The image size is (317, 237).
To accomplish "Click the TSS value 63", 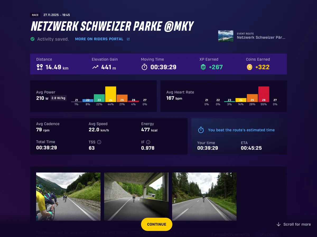I will pyautogui.click(x=92, y=148).
